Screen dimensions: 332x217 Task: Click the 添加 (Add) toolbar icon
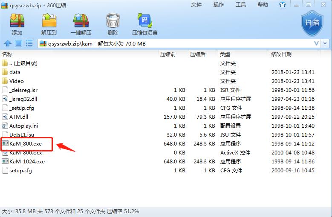point(17,24)
